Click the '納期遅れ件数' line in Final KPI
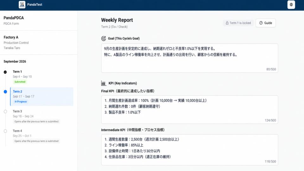Image resolution: width=304 pixels, height=171 pixels. pyautogui.click(x=132, y=106)
